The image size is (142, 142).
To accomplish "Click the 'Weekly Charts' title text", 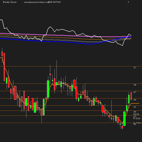I will pos(10,2).
